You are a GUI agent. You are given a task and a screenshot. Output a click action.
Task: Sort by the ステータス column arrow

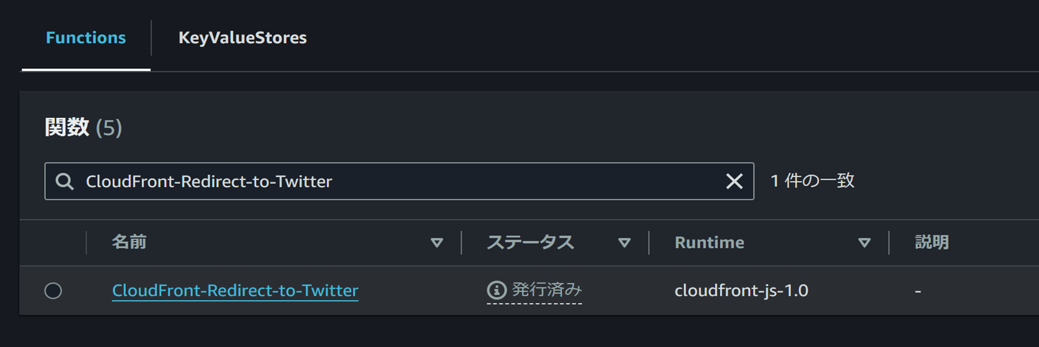pos(624,242)
